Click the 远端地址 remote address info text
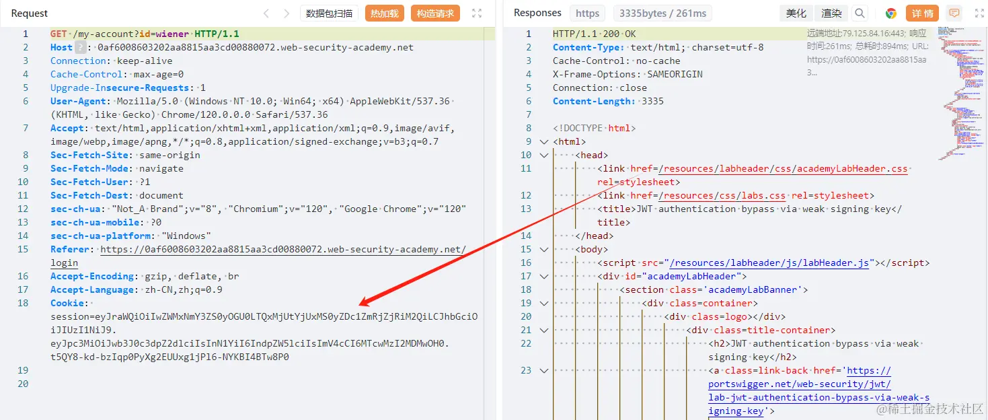Viewport: 988px width, 420px height. point(867,53)
